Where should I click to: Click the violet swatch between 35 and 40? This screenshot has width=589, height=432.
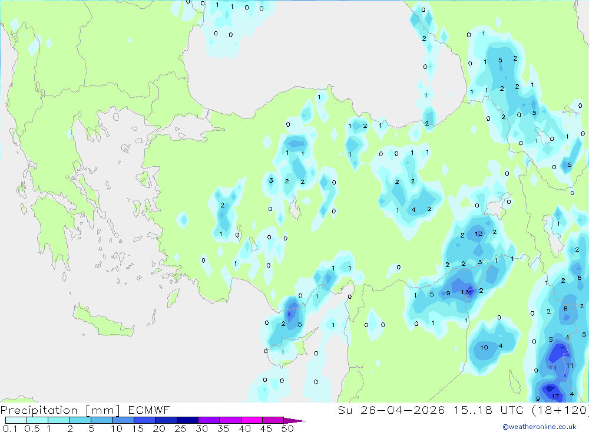230,420
